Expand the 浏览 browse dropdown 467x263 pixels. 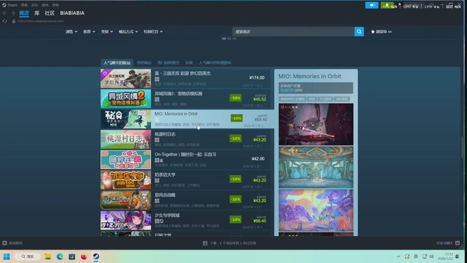[71, 32]
